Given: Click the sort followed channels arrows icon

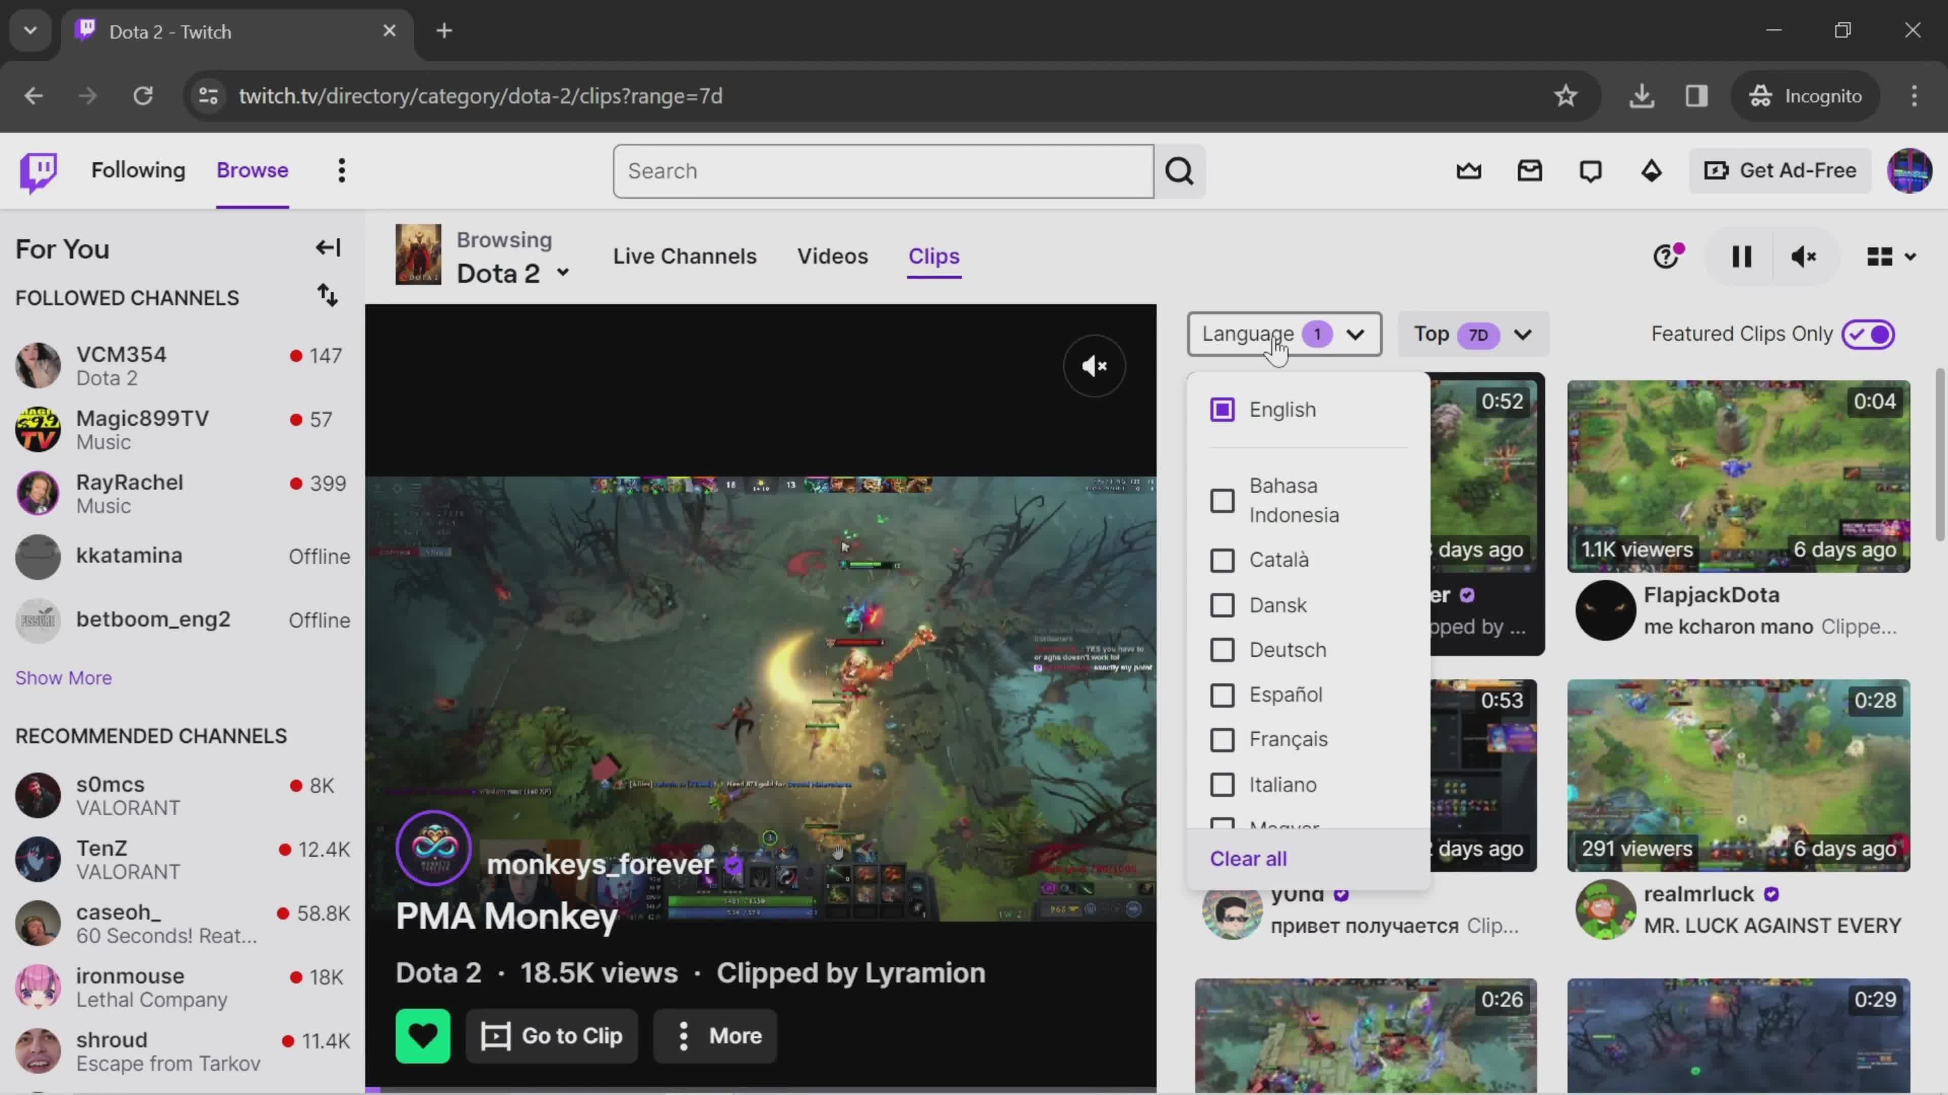Looking at the screenshot, I should (327, 296).
